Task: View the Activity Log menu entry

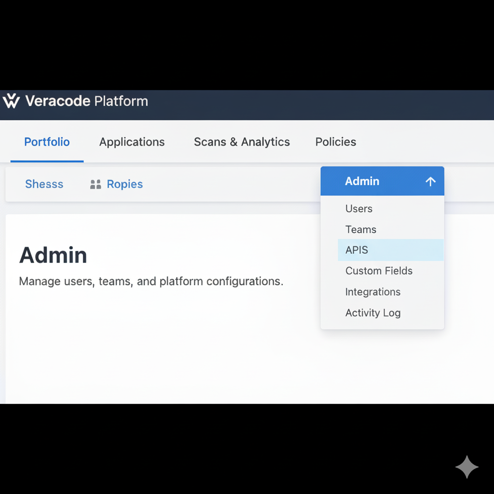Action: pyautogui.click(x=373, y=313)
